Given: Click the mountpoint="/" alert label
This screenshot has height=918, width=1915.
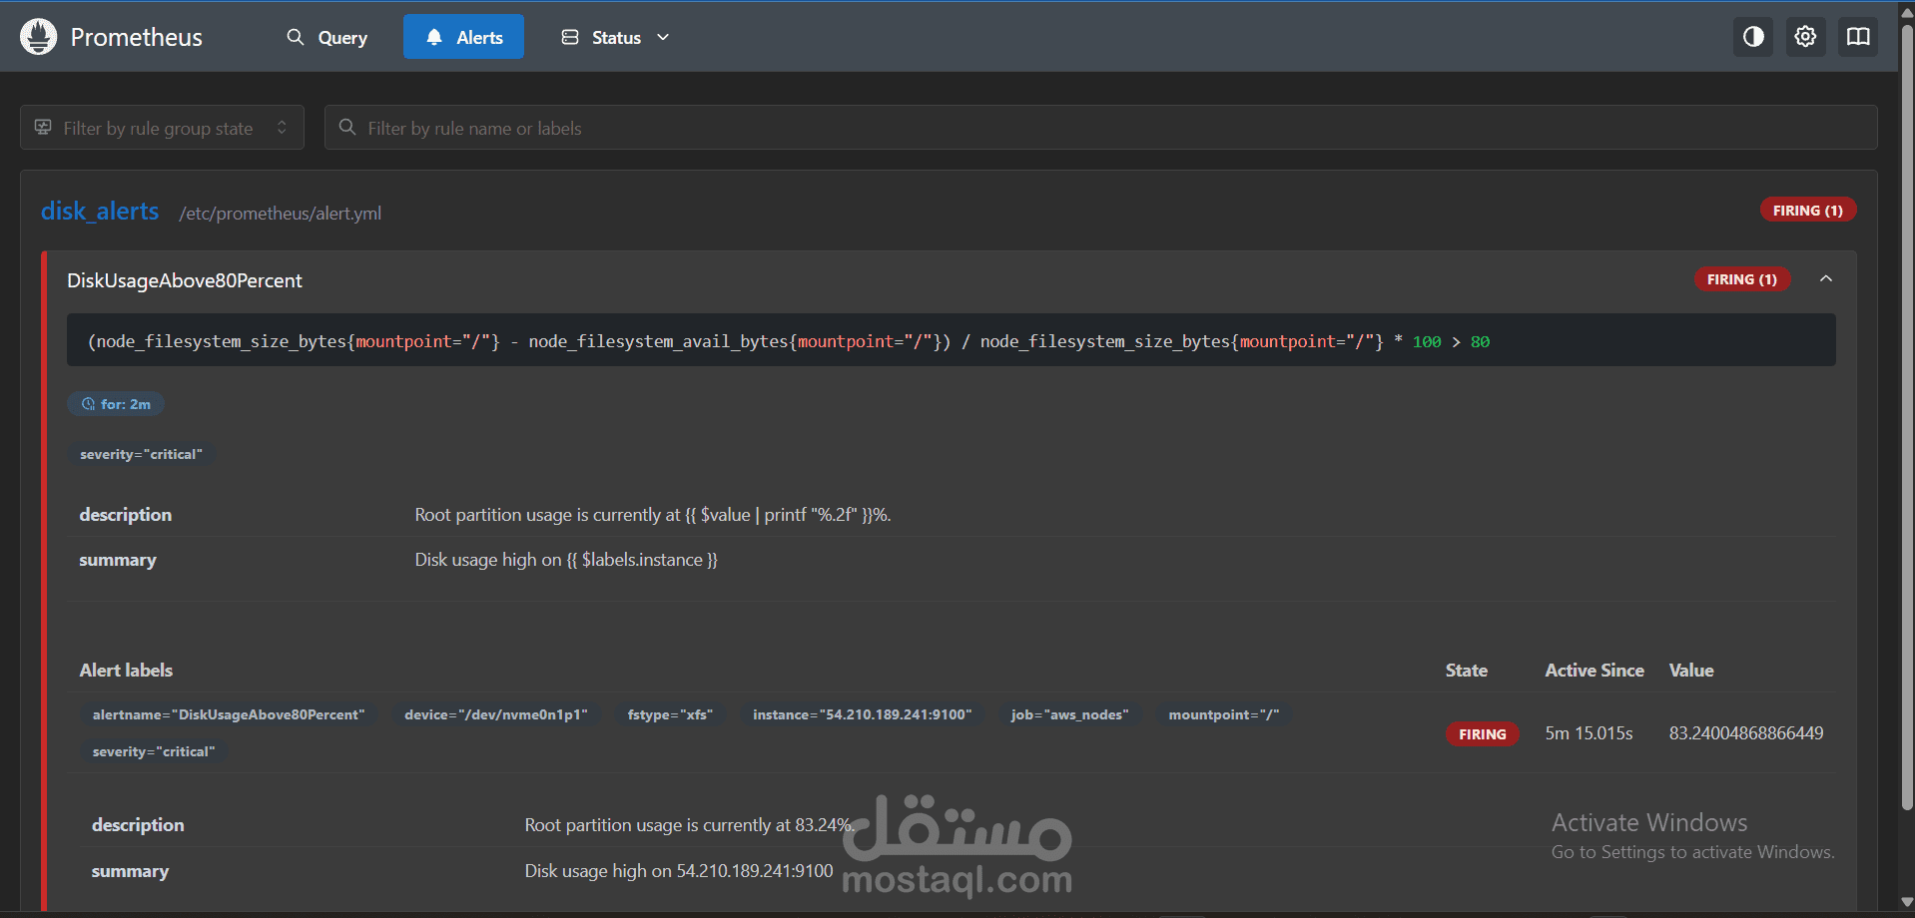Looking at the screenshot, I should pyautogui.click(x=1224, y=714).
